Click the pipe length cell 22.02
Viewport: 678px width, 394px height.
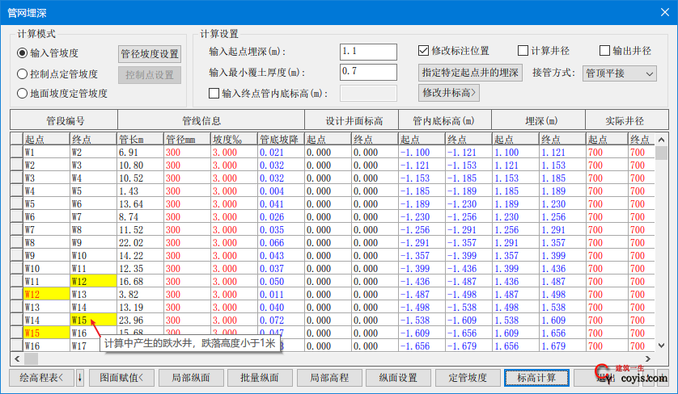(140, 242)
